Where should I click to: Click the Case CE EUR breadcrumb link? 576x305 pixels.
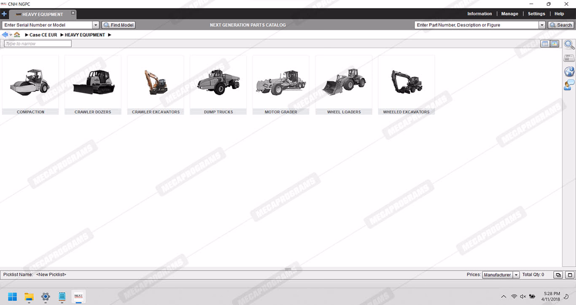43,35
